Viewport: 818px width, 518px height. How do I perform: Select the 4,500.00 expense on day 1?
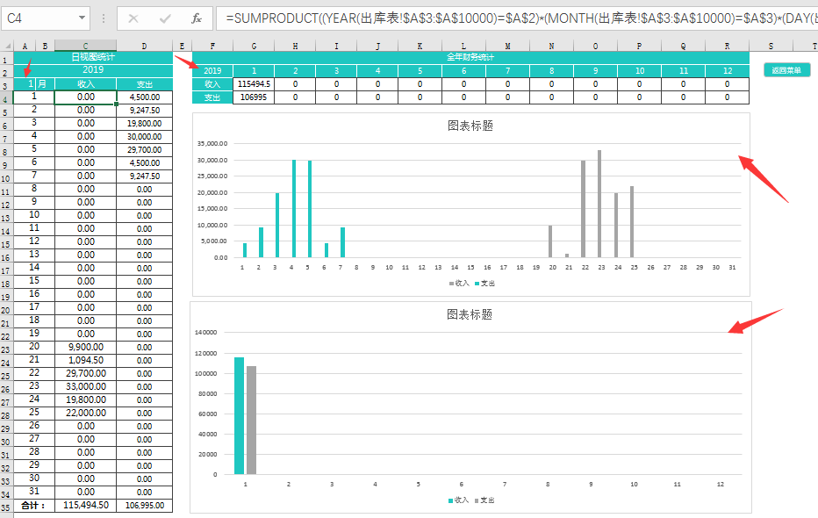click(x=145, y=97)
